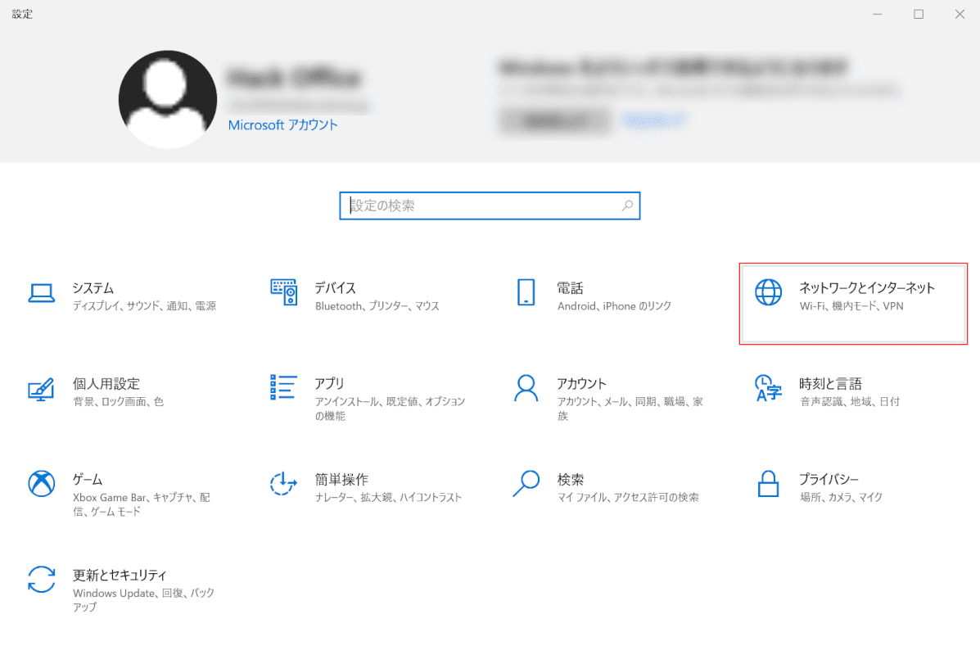Click the Wi-Fi、機内モード、VPN description
Image resolution: width=980 pixels, height=655 pixels.
pyautogui.click(x=851, y=306)
